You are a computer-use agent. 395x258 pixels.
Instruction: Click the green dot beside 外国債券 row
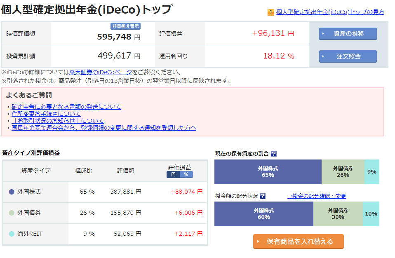point(12,213)
